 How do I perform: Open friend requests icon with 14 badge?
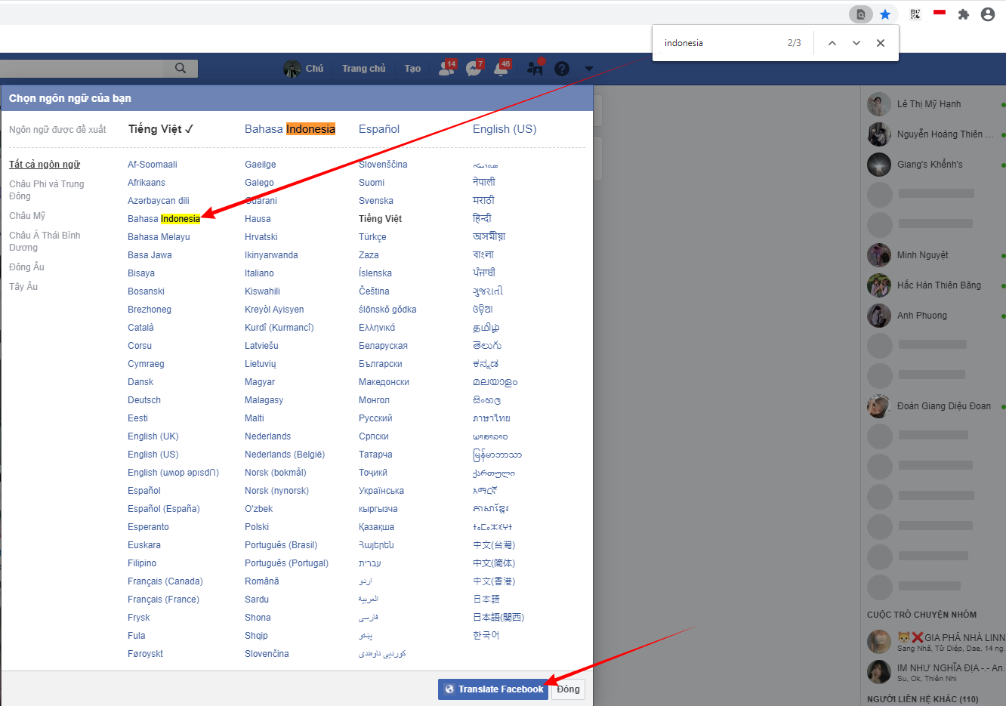point(446,69)
